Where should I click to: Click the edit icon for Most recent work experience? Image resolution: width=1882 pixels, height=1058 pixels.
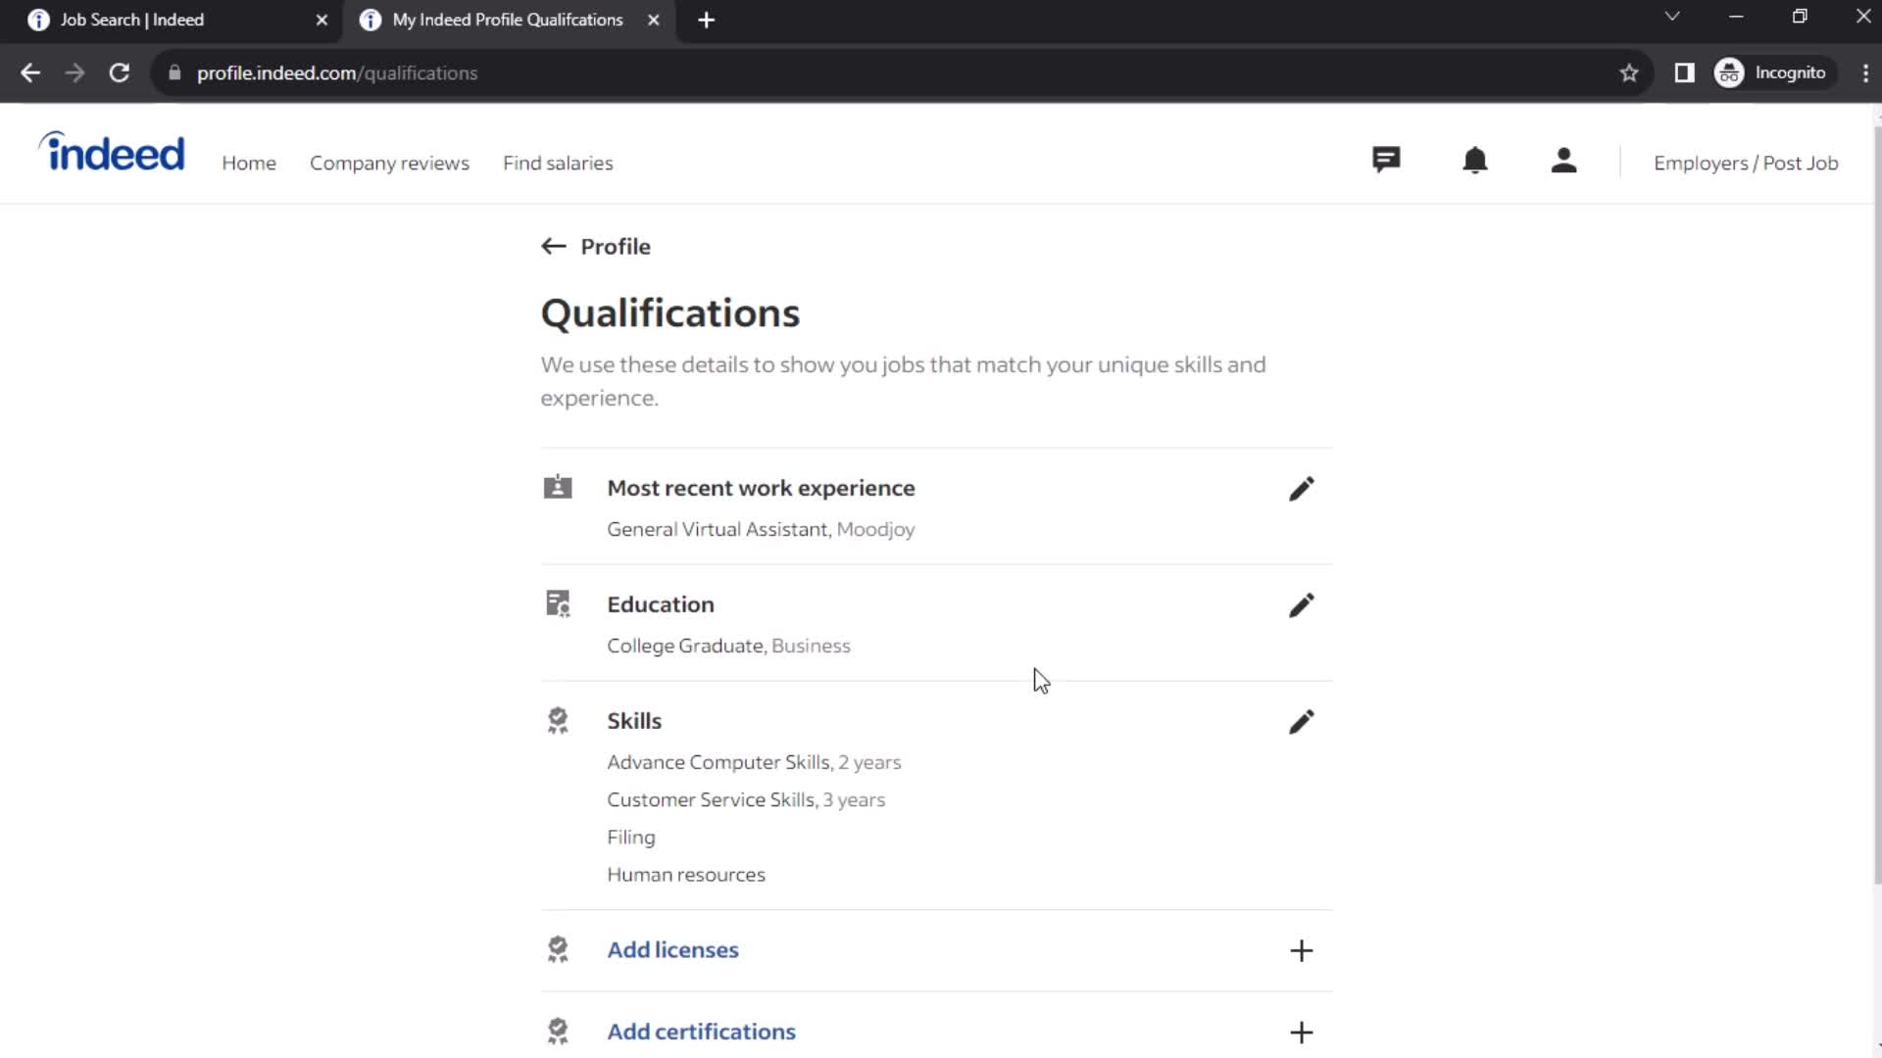pos(1301,488)
